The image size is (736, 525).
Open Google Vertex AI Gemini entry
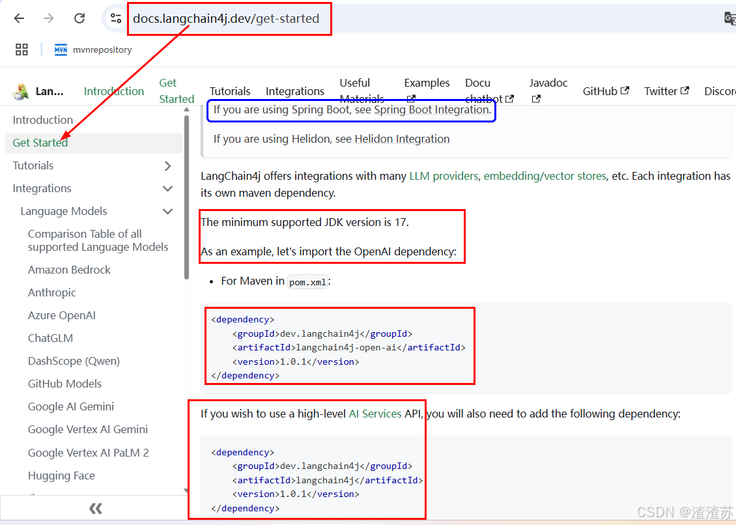click(88, 429)
